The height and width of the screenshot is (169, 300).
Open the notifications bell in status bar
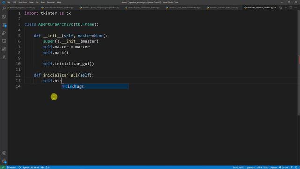pyautogui.click(x=296, y=167)
